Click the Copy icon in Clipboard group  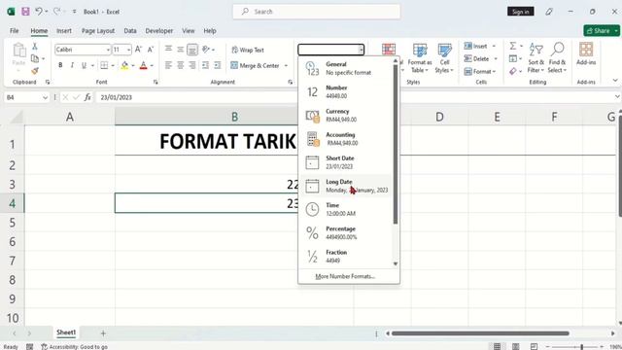tap(35, 58)
